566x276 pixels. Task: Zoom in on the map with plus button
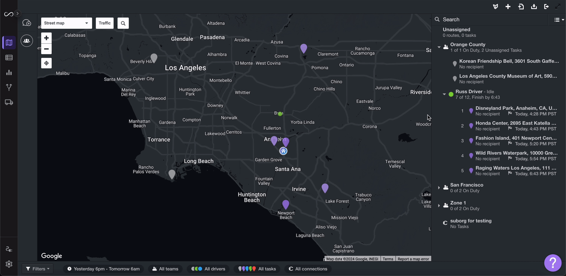(46, 38)
